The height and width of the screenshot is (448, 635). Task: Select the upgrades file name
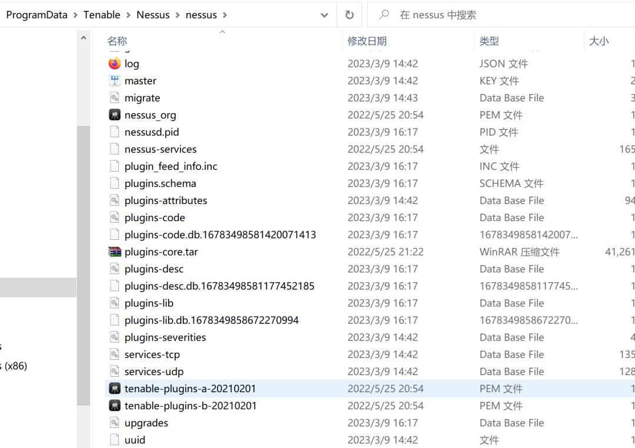coord(146,423)
